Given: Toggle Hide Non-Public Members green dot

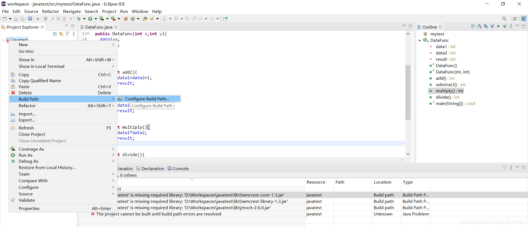Looking at the screenshot, I should pos(498,26).
